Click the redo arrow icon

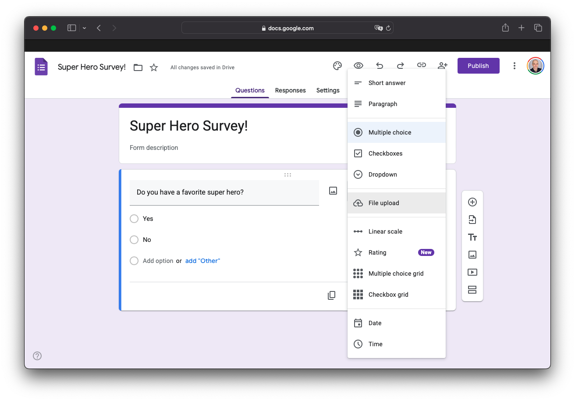pyautogui.click(x=400, y=66)
